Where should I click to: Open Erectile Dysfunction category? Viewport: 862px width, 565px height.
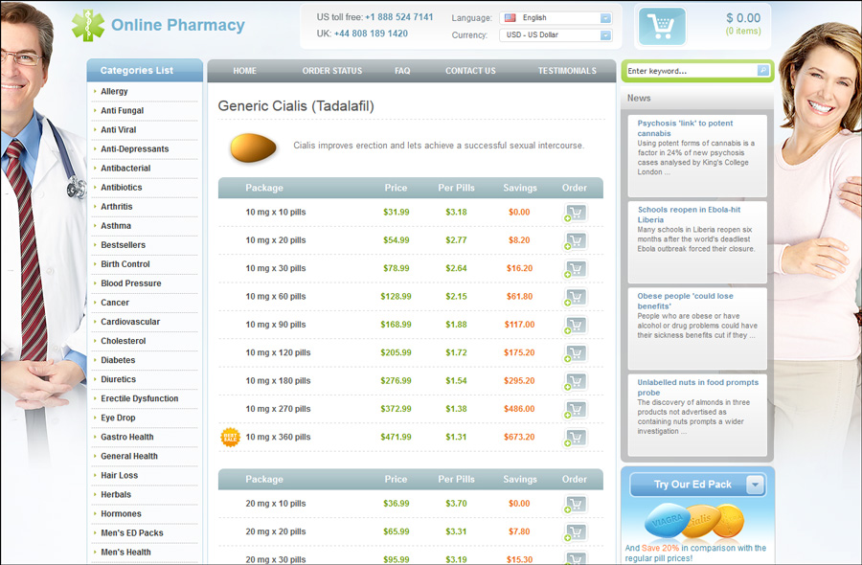(140, 399)
